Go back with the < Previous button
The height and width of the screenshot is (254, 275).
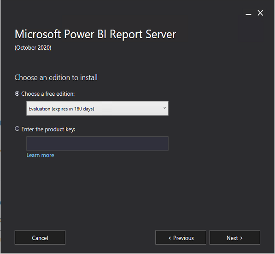click(181, 237)
